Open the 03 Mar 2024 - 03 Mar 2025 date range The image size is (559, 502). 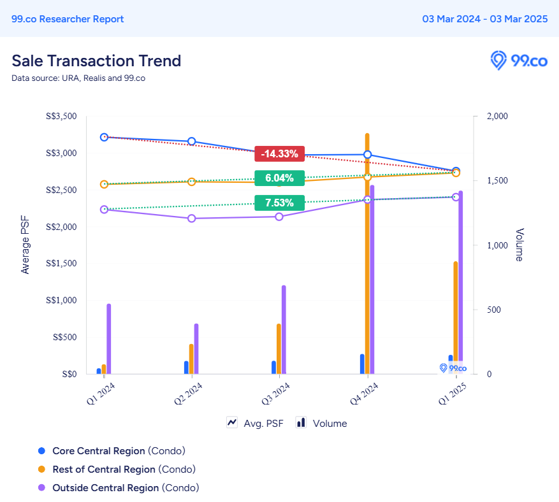coord(485,19)
